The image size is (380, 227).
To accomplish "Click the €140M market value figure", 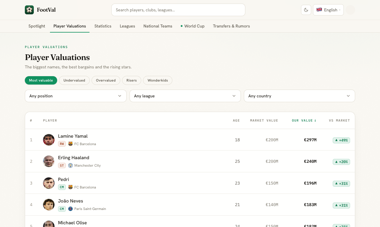I will click(272, 205).
